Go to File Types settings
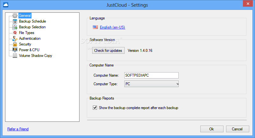Screen dimensions: 255x138 pyautogui.click(x=27, y=33)
